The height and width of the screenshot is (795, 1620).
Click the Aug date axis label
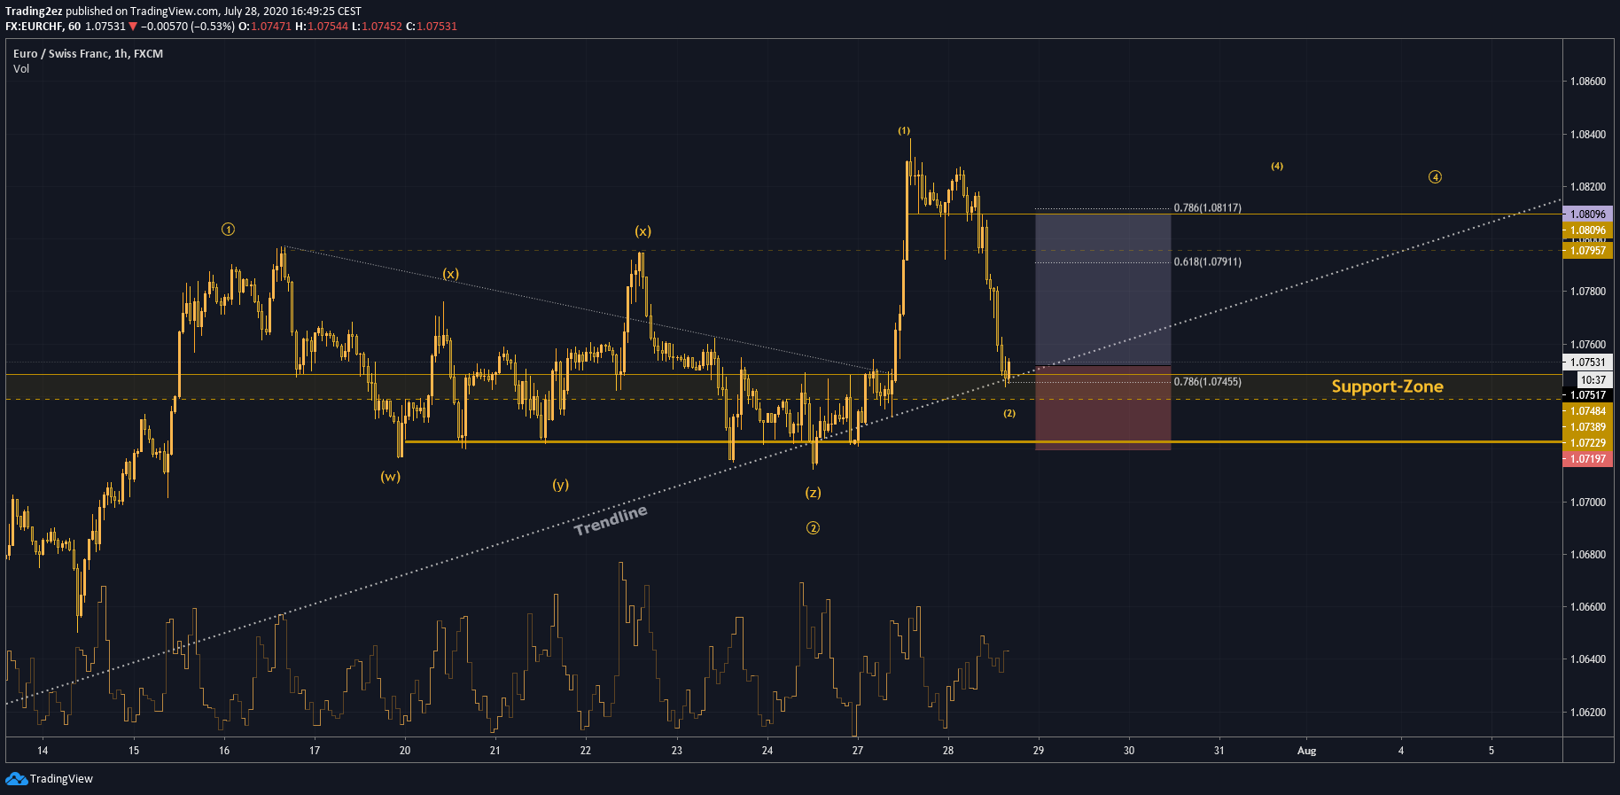1307,751
